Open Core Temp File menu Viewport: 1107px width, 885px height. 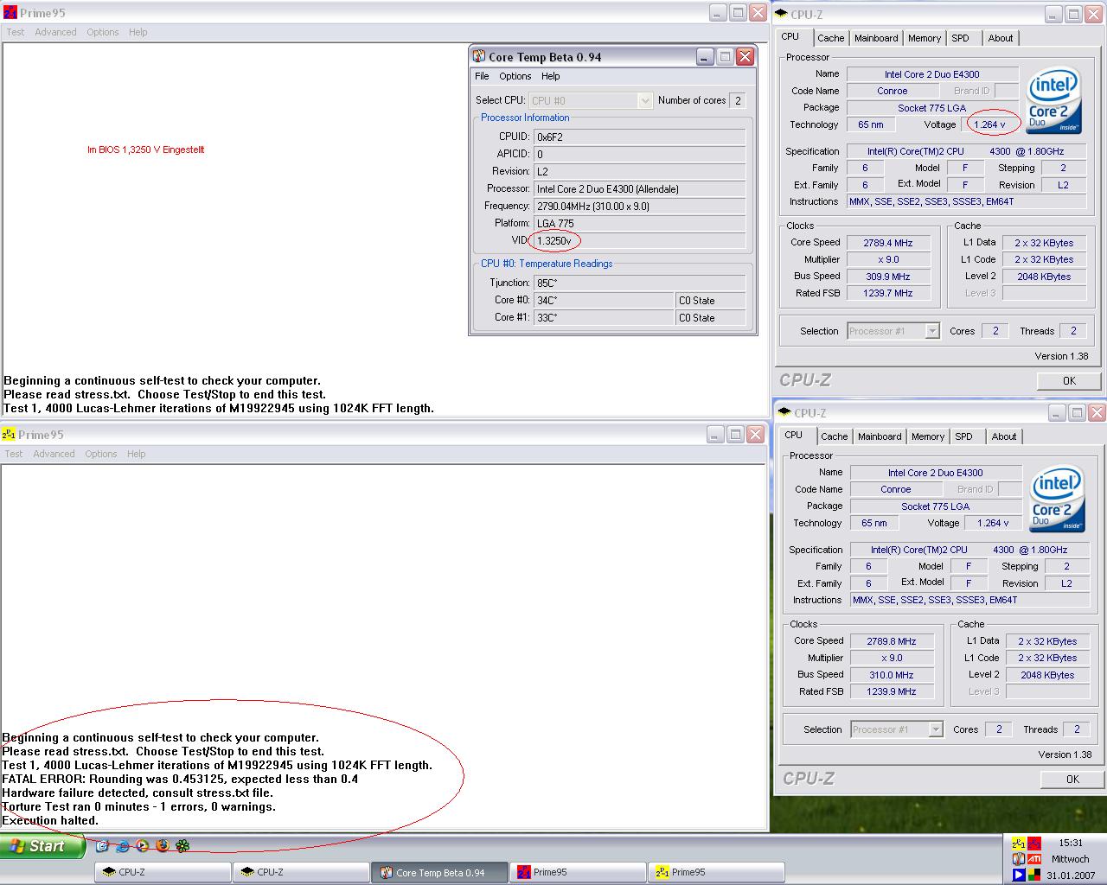(482, 76)
